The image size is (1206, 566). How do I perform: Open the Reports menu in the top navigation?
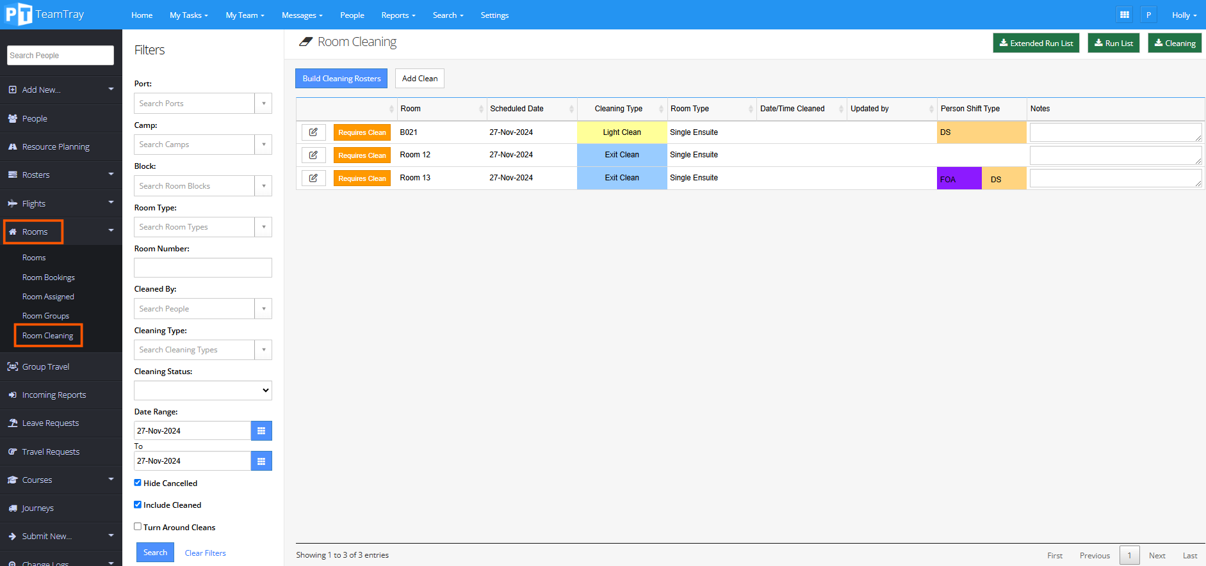pyautogui.click(x=398, y=15)
